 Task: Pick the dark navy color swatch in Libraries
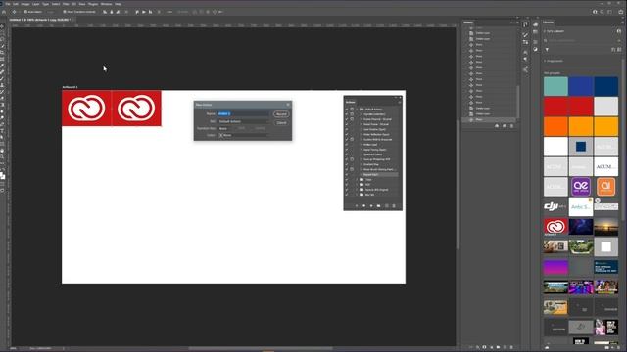pyautogui.click(x=605, y=86)
